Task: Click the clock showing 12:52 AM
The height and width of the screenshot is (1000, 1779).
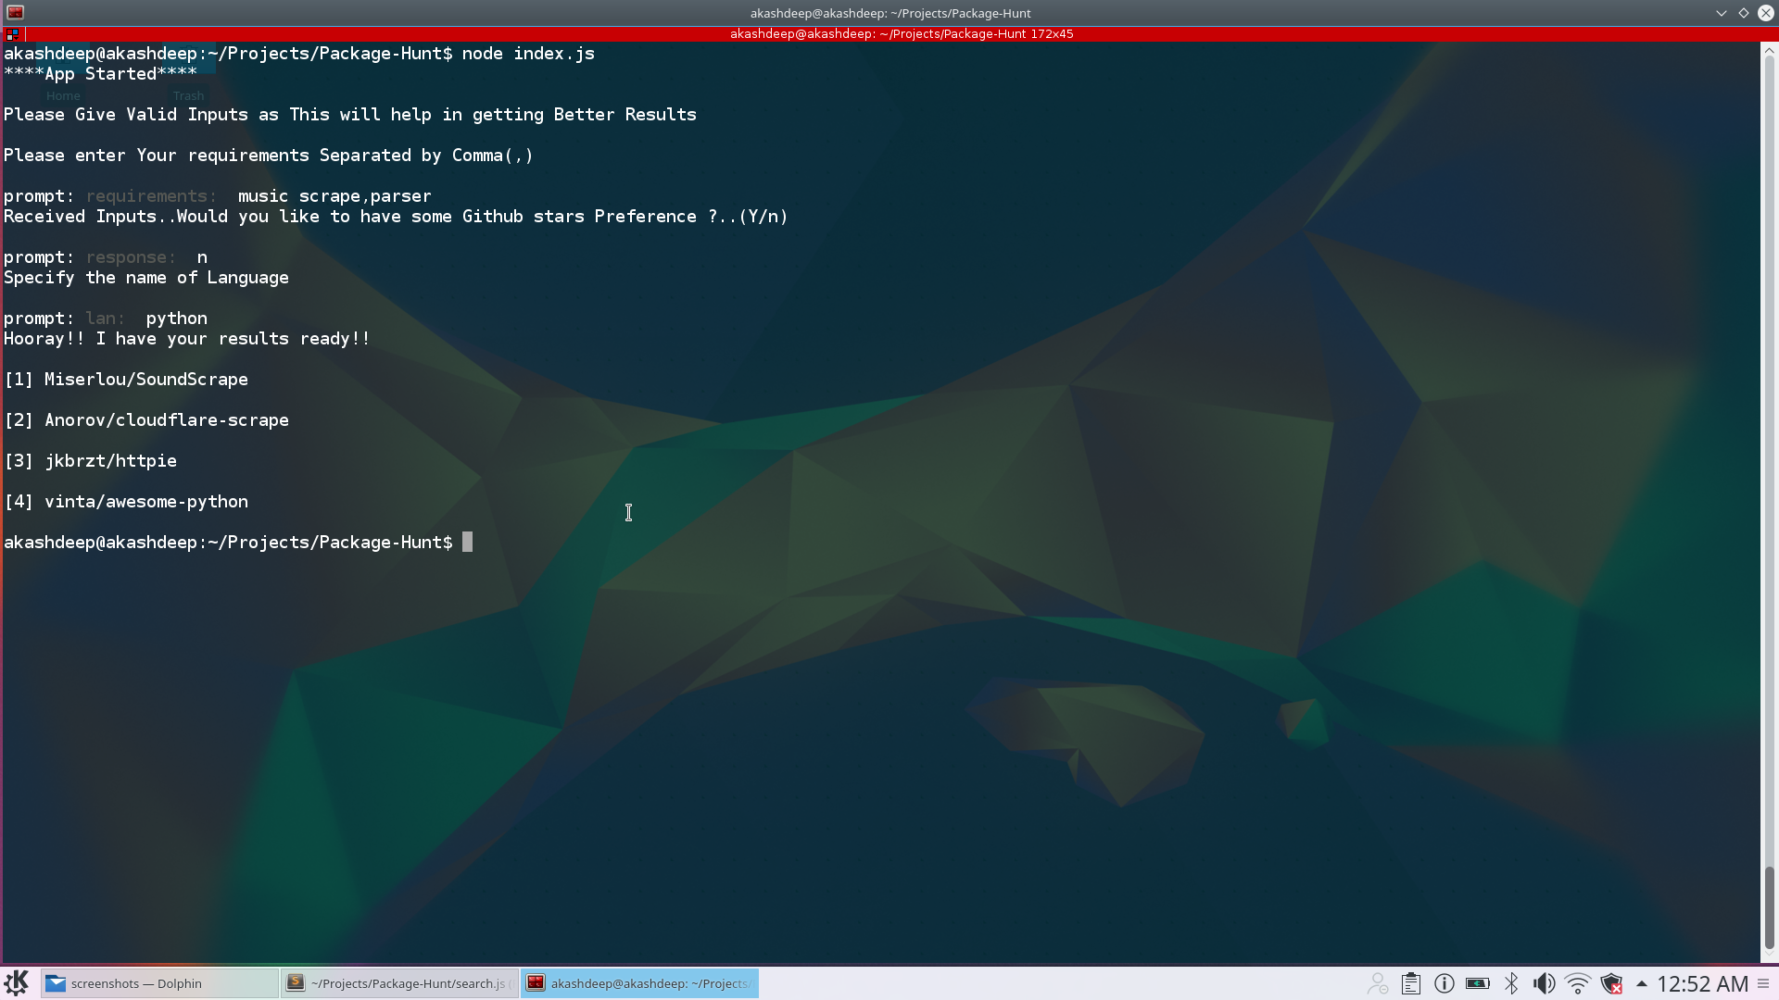Action: coord(1702,983)
